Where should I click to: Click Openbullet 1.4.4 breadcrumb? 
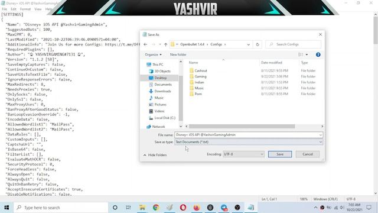[192, 44]
